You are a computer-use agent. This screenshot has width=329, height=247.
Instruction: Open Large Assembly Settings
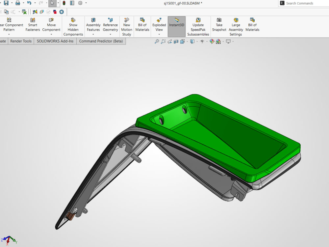click(x=236, y=27)
